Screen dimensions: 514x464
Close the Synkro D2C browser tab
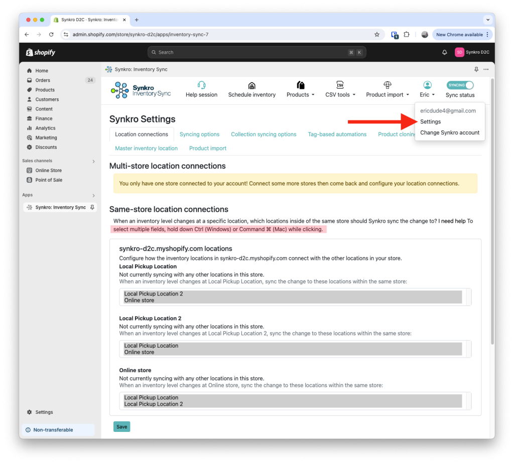pyautogui.click(x=124, y=20)
